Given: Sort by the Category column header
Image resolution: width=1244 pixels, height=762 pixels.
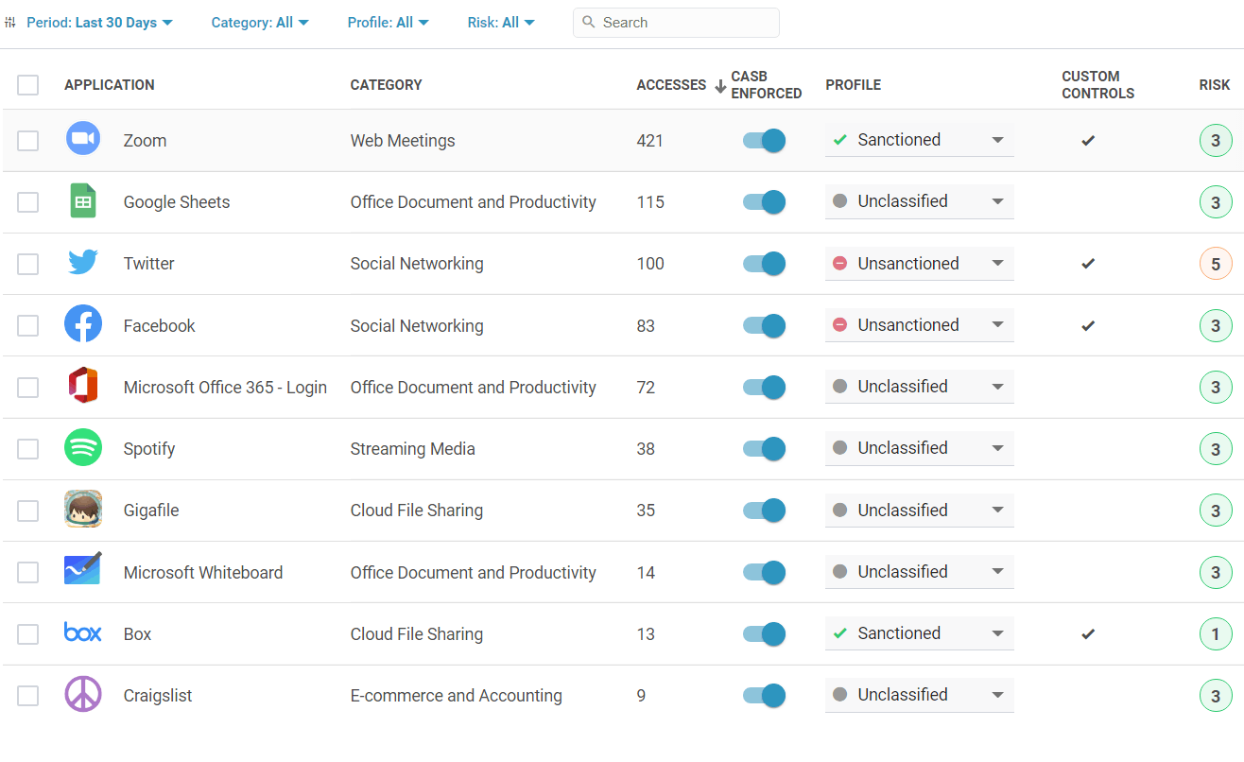Looking at the screenshot, I should tap(386, 85).
